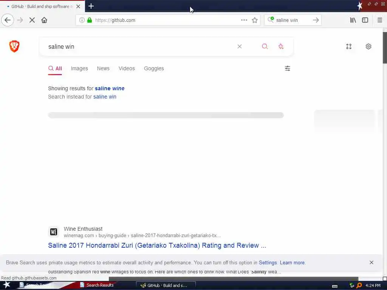Open site information icon in address bar
387x290 pixels.
tap(82, 20)
